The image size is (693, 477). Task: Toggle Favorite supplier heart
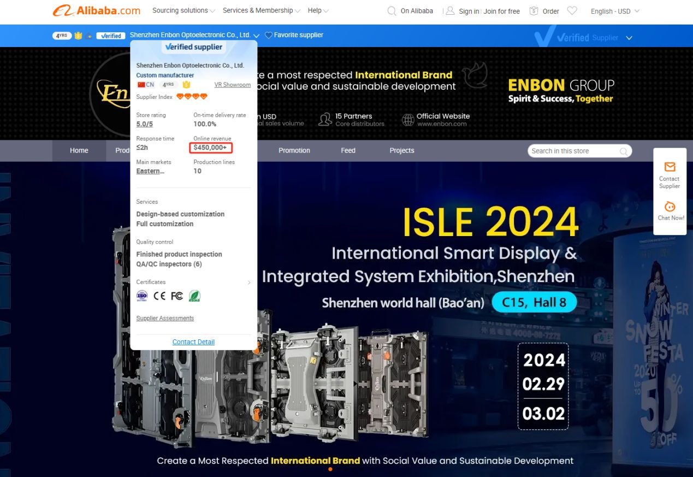(x=269, y=35)
